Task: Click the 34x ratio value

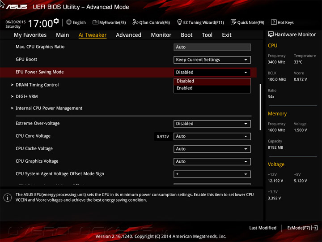Action: (x=271, y=97)
